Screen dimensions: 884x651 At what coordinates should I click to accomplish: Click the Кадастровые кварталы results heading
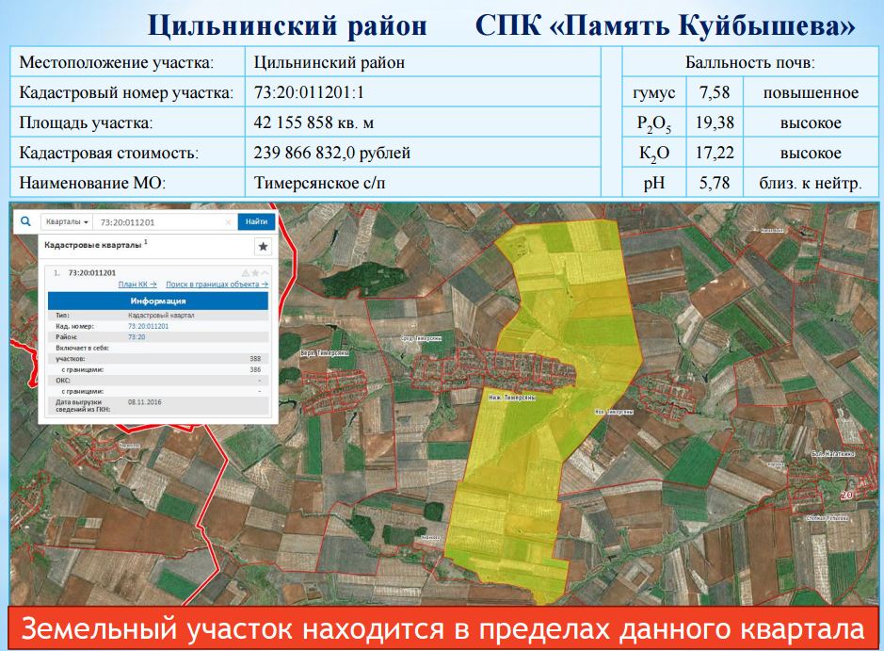click(94, 243)
